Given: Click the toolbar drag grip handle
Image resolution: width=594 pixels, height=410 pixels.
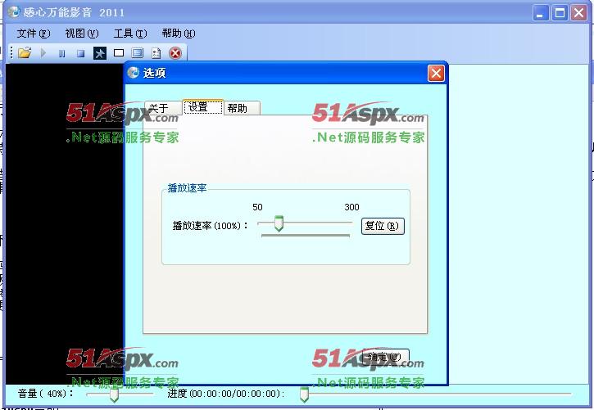Looking at the screenshot, I should [x=11, y=53].
